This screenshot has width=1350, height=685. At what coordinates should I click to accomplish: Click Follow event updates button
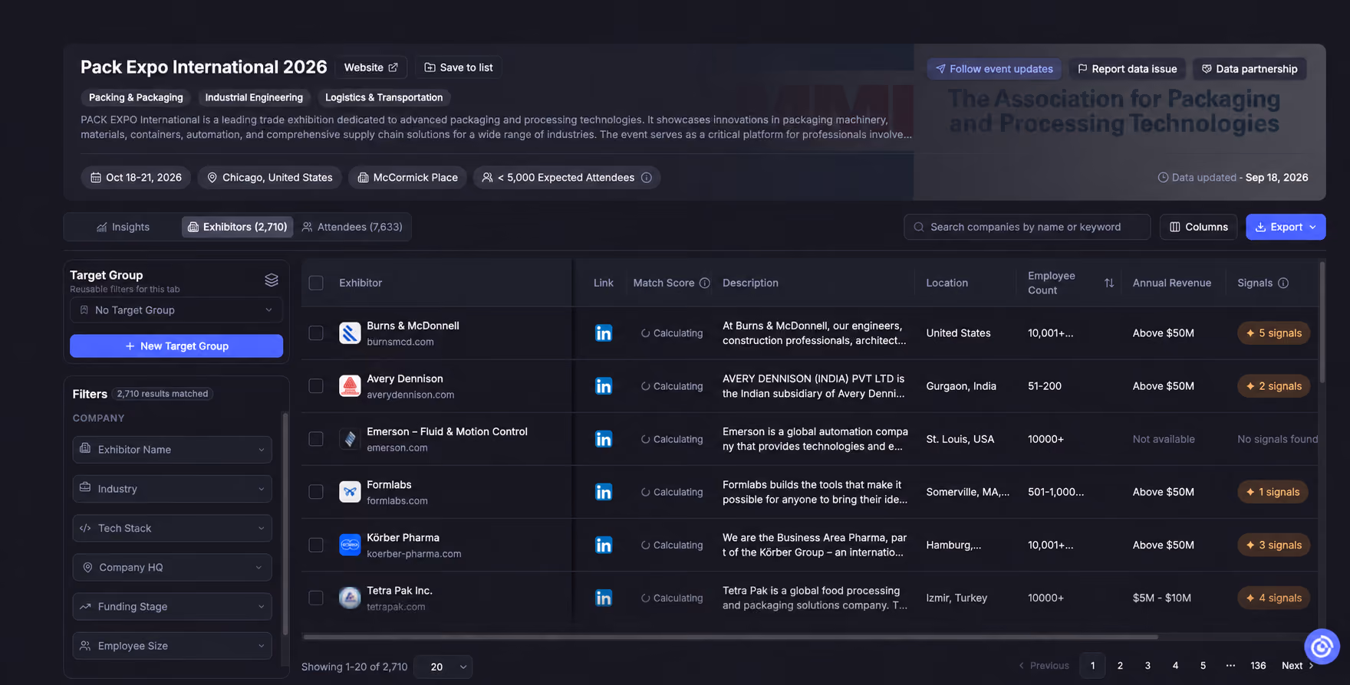coord(994,69)
